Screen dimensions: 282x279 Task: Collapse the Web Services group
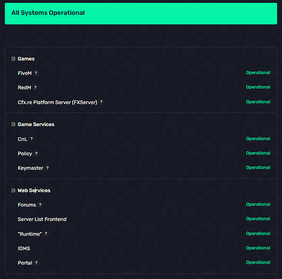point(13,190)
